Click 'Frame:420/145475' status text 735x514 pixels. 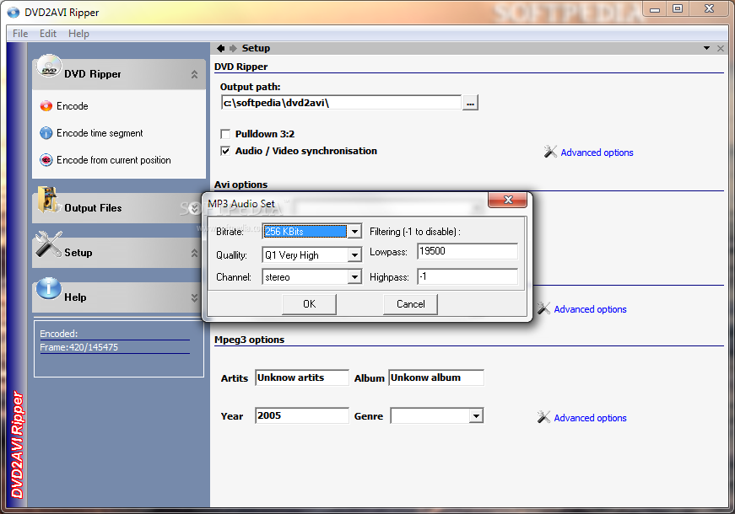click(78, 347)
